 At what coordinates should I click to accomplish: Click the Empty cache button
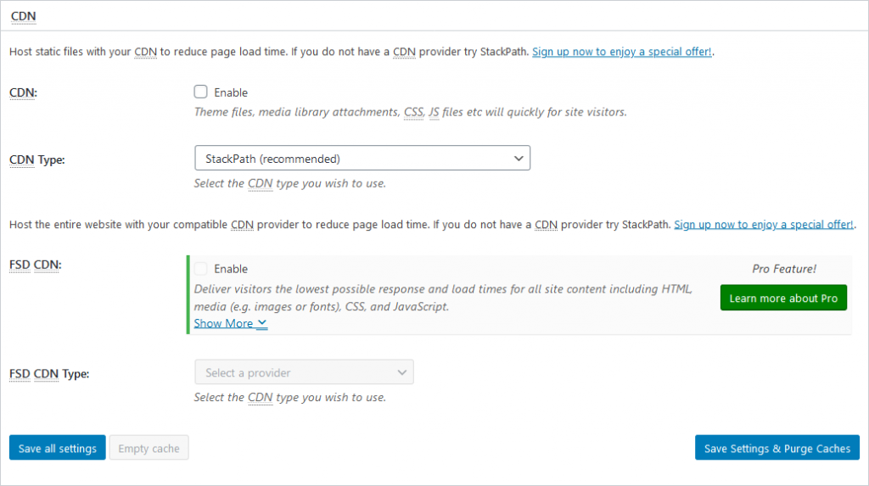click(x=149, y=448)
